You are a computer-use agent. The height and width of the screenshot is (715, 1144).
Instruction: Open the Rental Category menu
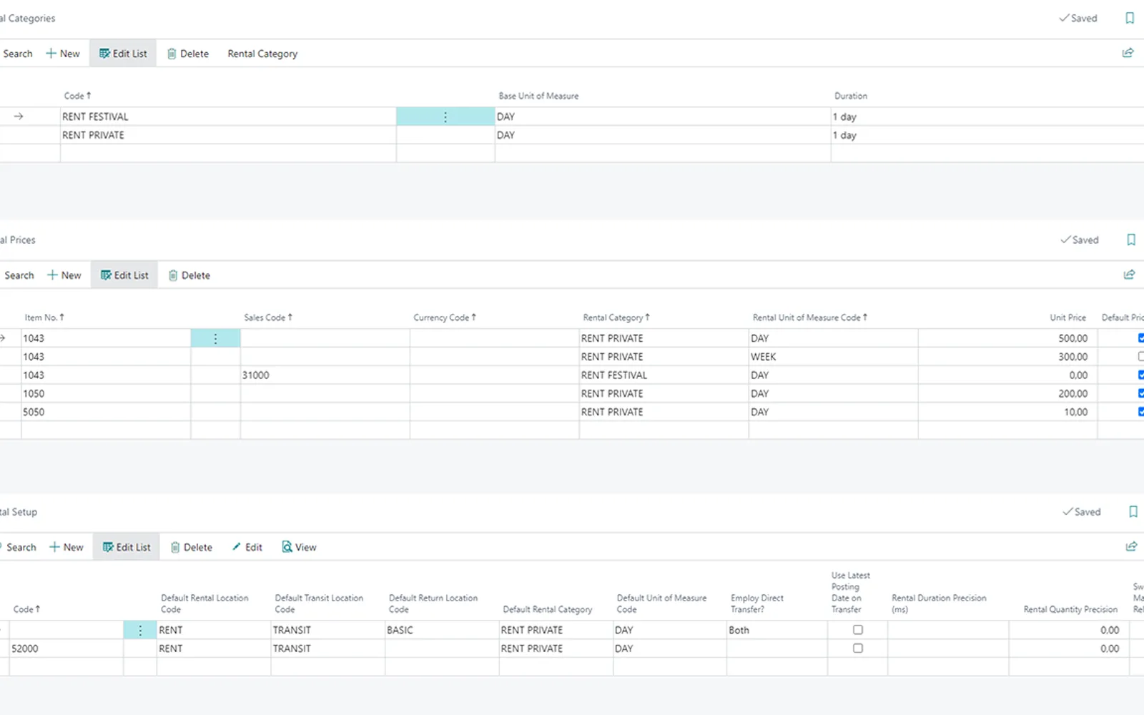tap(262, 54)
